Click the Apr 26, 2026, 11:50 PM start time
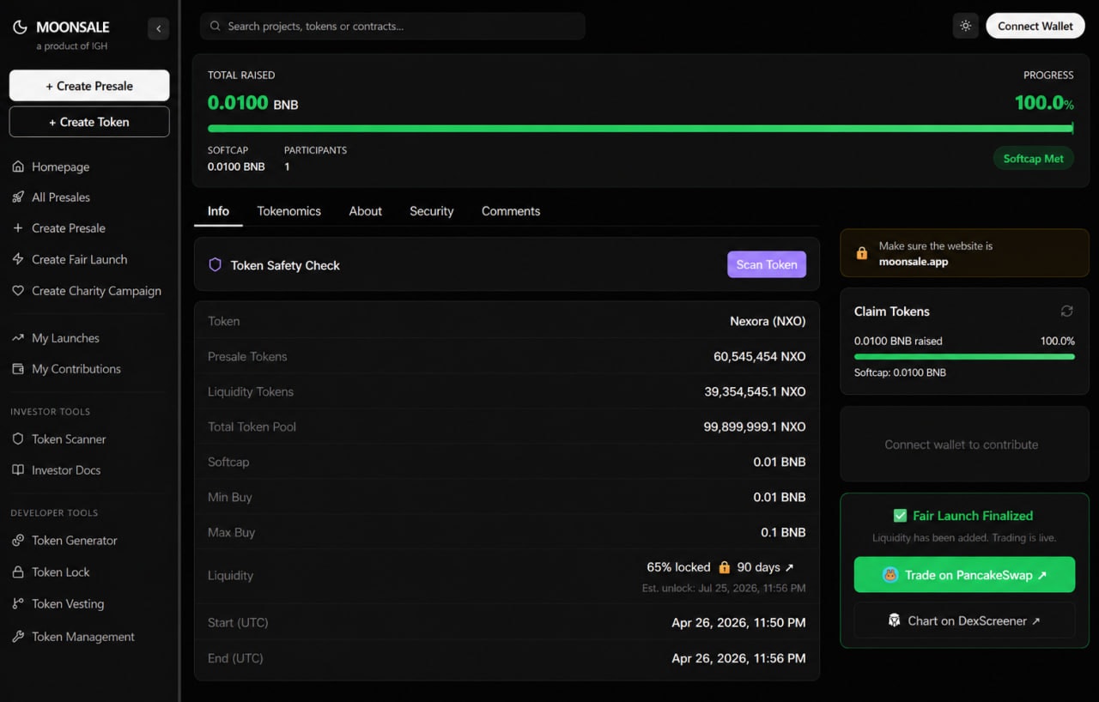The image size is (1099, 702). [x=738, y=623]
